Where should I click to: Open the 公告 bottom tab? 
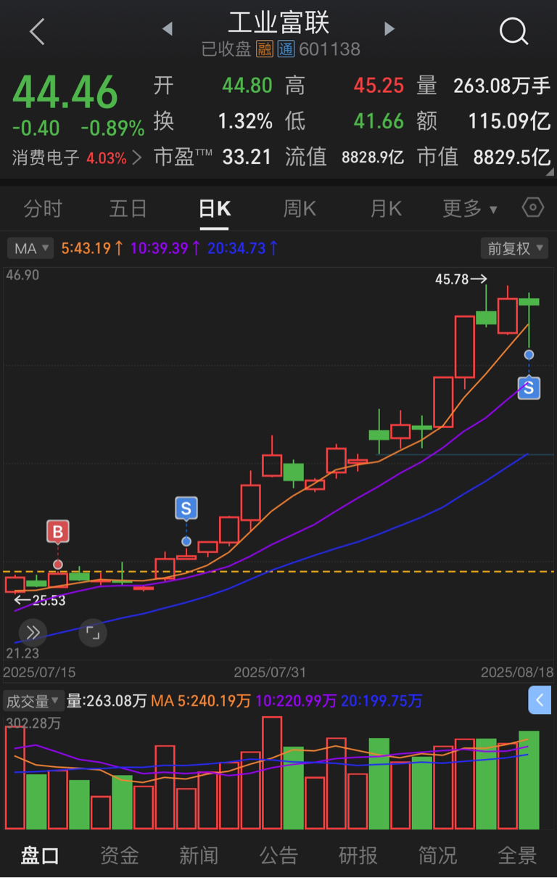[278, 856]
